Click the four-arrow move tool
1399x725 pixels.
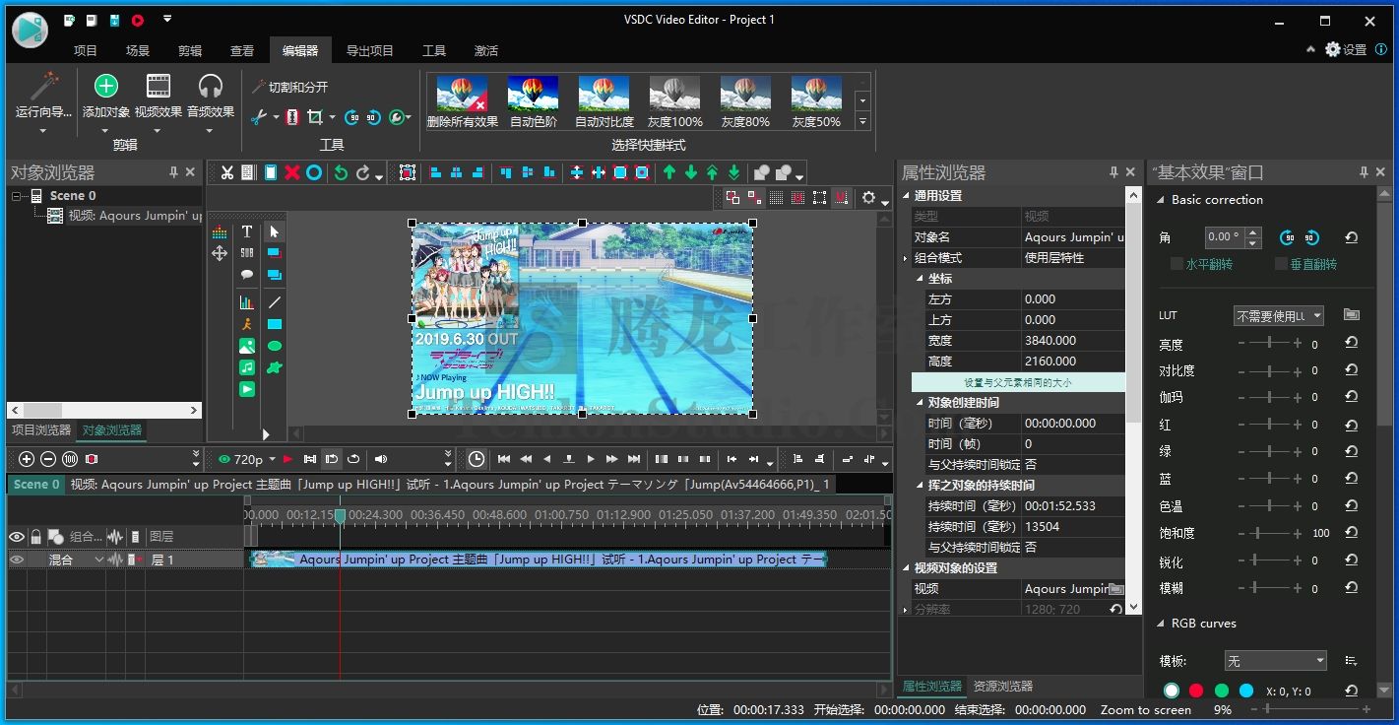[x=220, y=254]
